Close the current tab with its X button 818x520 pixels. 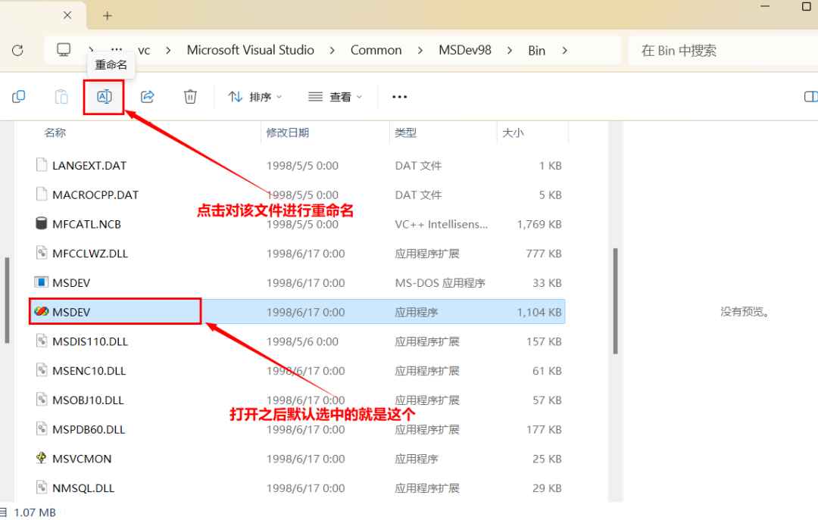(67, 15)
